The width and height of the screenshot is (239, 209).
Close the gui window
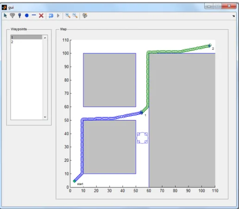click(229, 6)
